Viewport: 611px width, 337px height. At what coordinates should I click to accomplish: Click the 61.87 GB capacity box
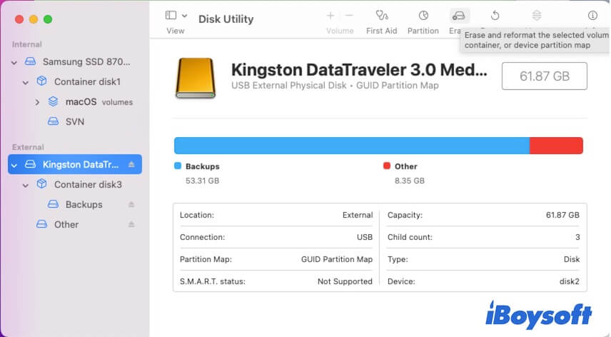pyautogui.click(x=545, y=76)
